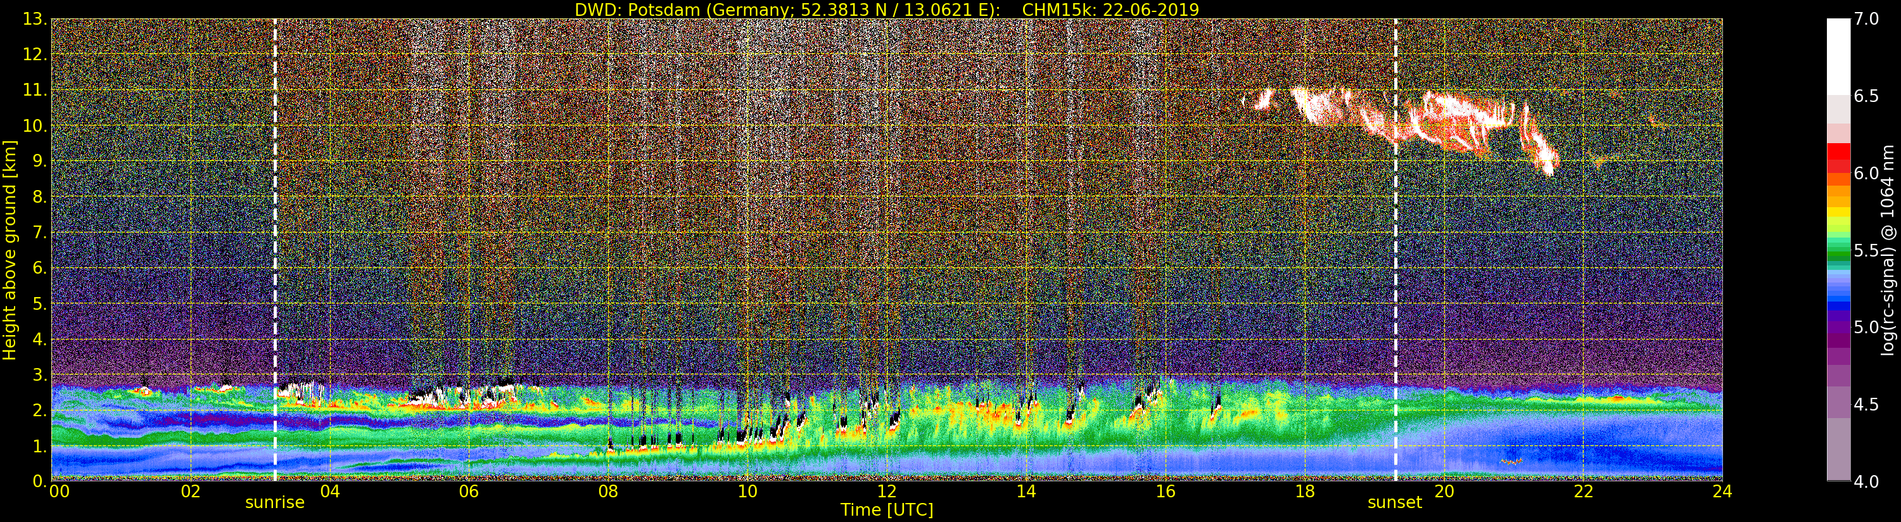The height and width of the screenshot is (522, 1901).
Task: Click the y-axis tick label '7.'
Action: 40,232
